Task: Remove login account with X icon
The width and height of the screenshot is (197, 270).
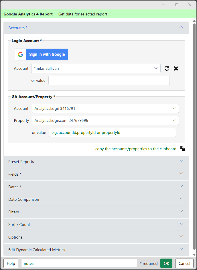Action: point(176,68)
